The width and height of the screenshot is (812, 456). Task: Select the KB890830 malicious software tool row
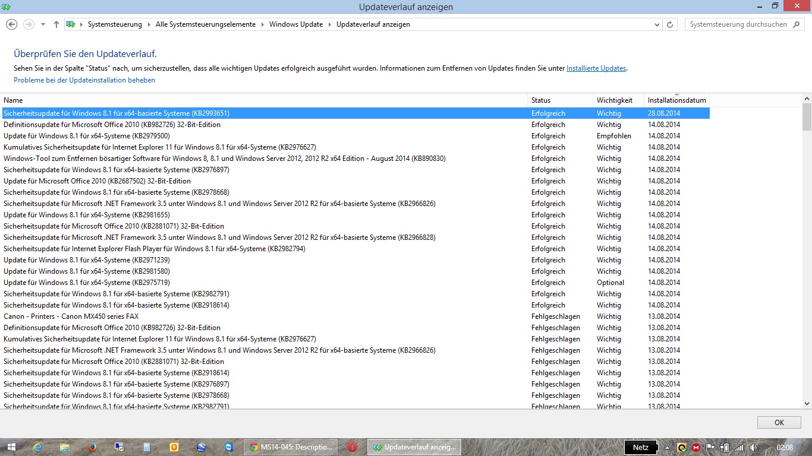tap(355, 159)
